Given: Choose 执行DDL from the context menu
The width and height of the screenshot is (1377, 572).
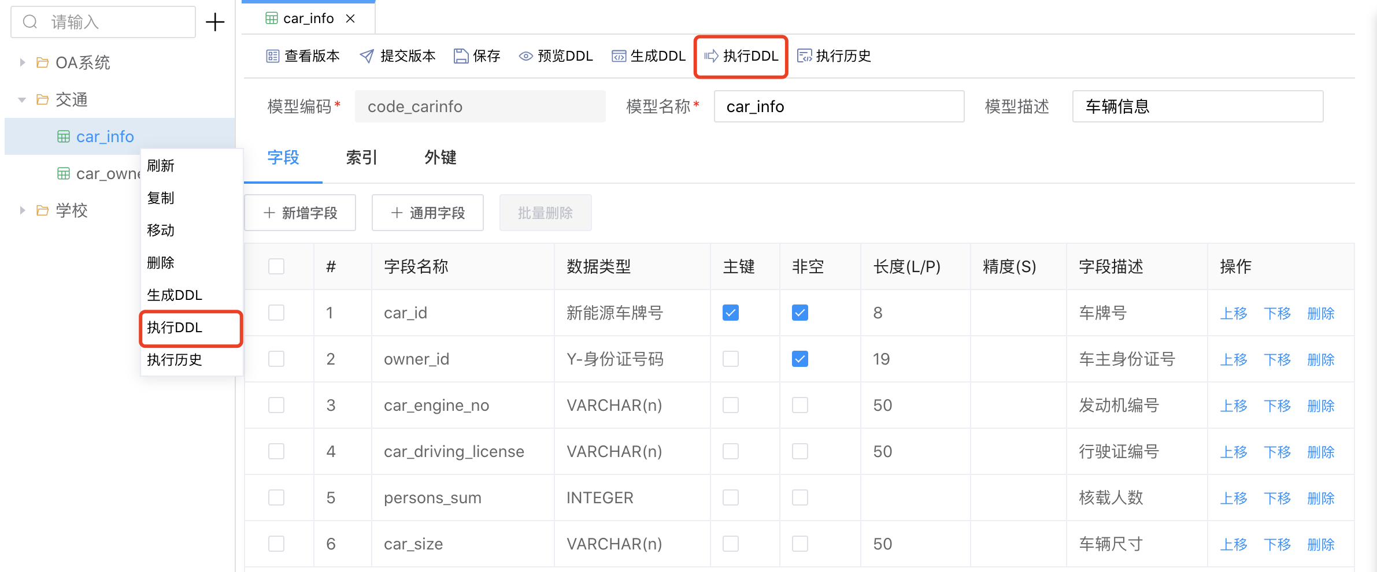Looking at the screenshot, I should coord(175,328).
